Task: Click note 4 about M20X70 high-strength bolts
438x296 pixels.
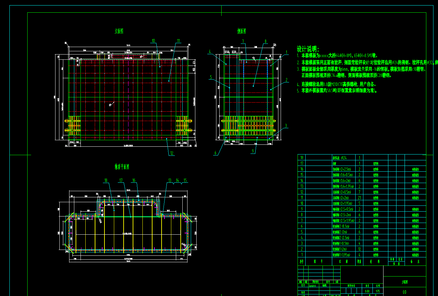Action: click(x=337, y=83)
